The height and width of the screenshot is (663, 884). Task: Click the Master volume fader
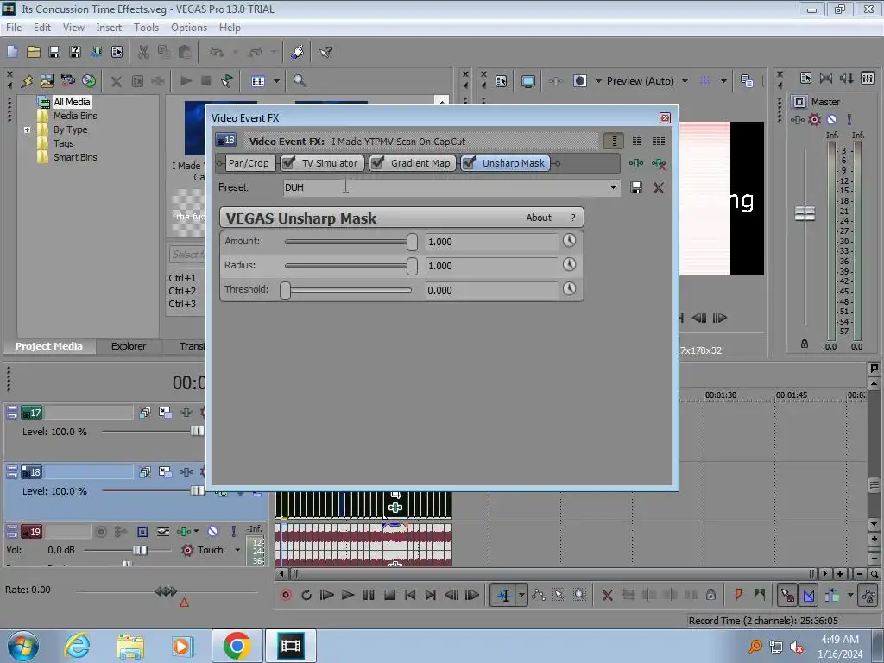[x=805, y=214]
